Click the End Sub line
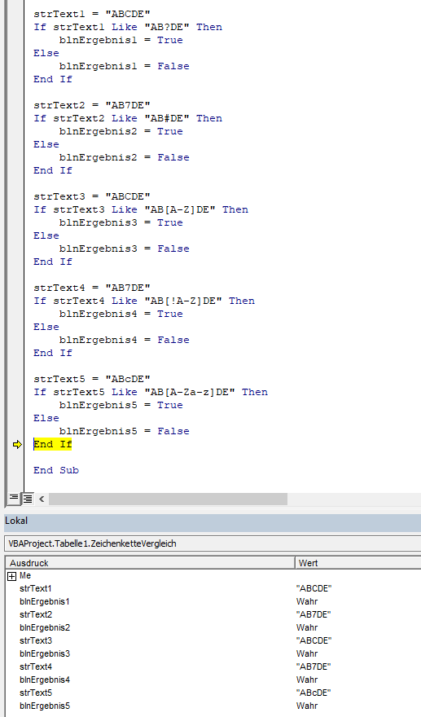Image resolution: width=421 pixels, height=717 pixels. pos(55,470)
